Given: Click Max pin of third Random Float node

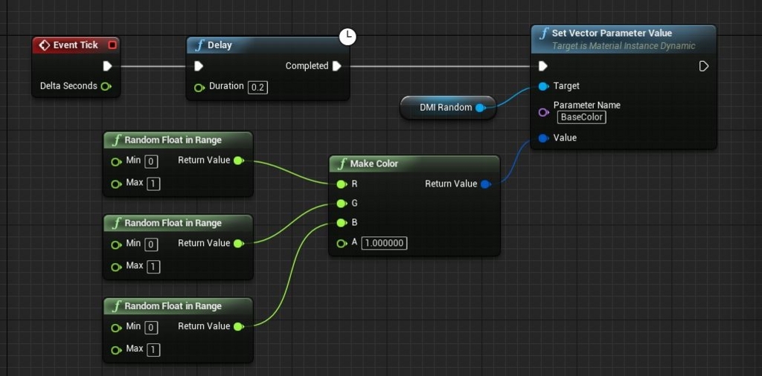Looking at the screenshot, I should click(116, 350).
